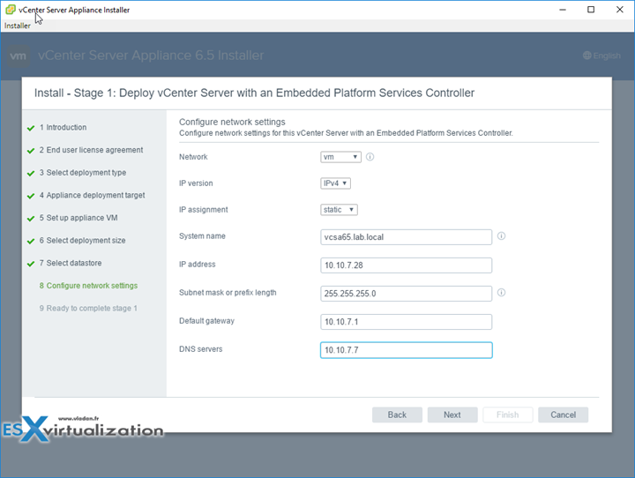Click the System name input field

tap(407, 237)
